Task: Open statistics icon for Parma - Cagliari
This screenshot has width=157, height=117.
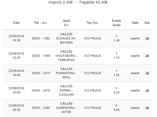Action: click(147, 90)
